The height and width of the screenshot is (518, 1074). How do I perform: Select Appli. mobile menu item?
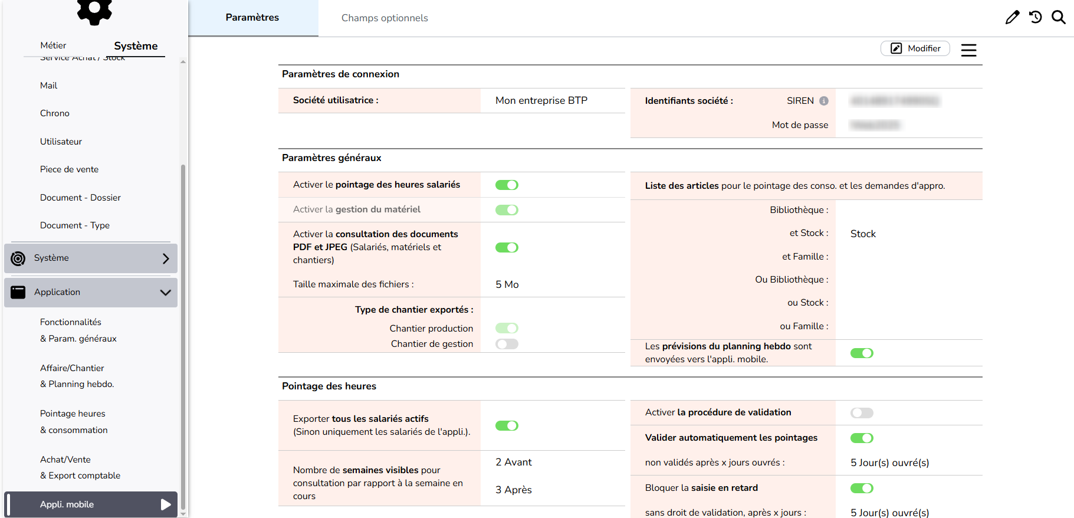pyautogui.click(x=91, y=504)
